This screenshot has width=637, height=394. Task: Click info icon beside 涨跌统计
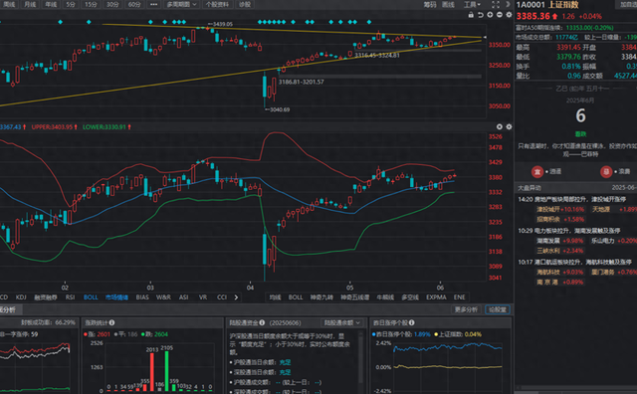[x=111, y=322]
